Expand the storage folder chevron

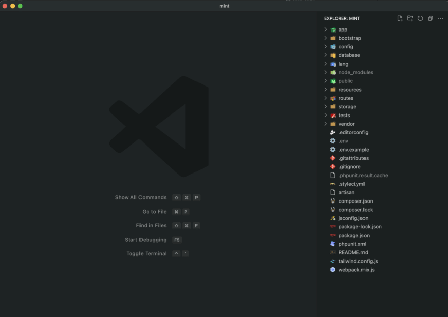(x=325, y=106)
